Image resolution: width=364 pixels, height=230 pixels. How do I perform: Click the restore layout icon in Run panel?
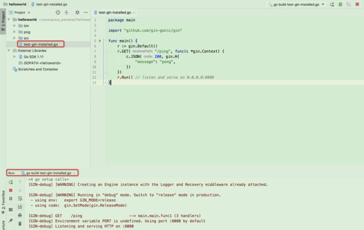coord(11,210)
